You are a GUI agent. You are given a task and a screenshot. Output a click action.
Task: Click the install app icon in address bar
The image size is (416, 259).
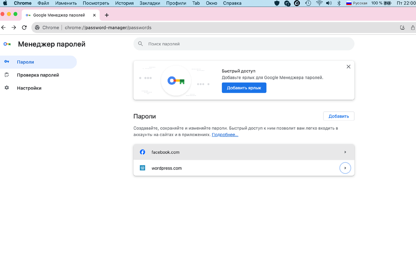[x=402, y=27]
